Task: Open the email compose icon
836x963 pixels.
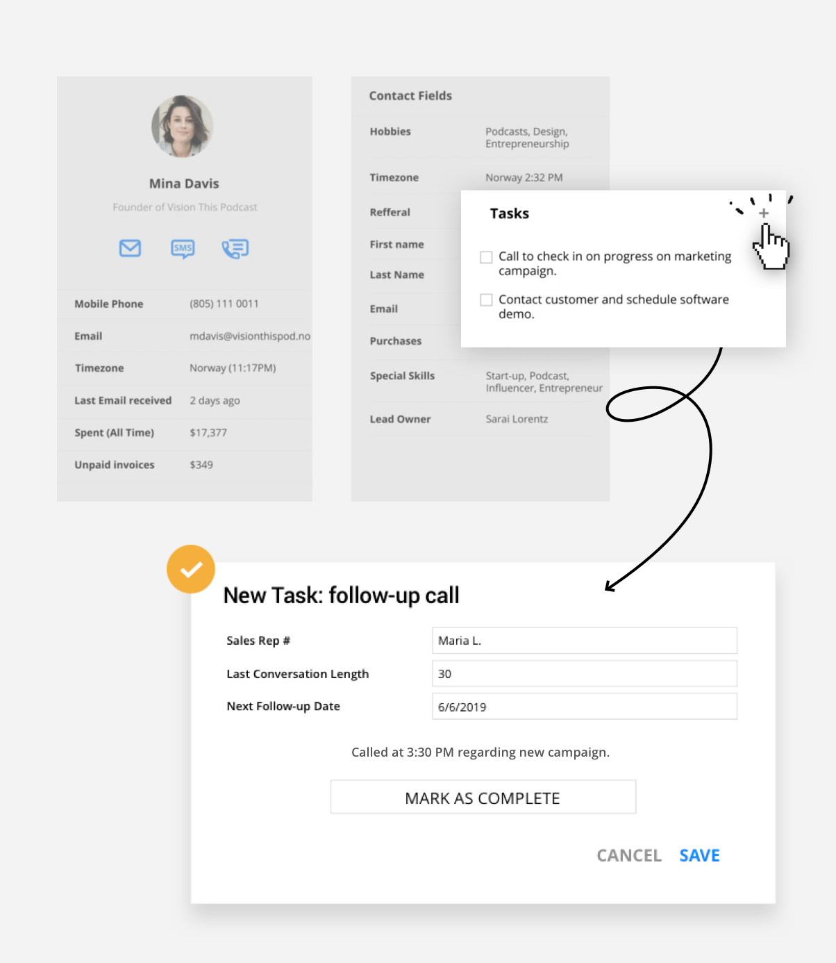Action: pyautogui.click(x=130, y=248)
